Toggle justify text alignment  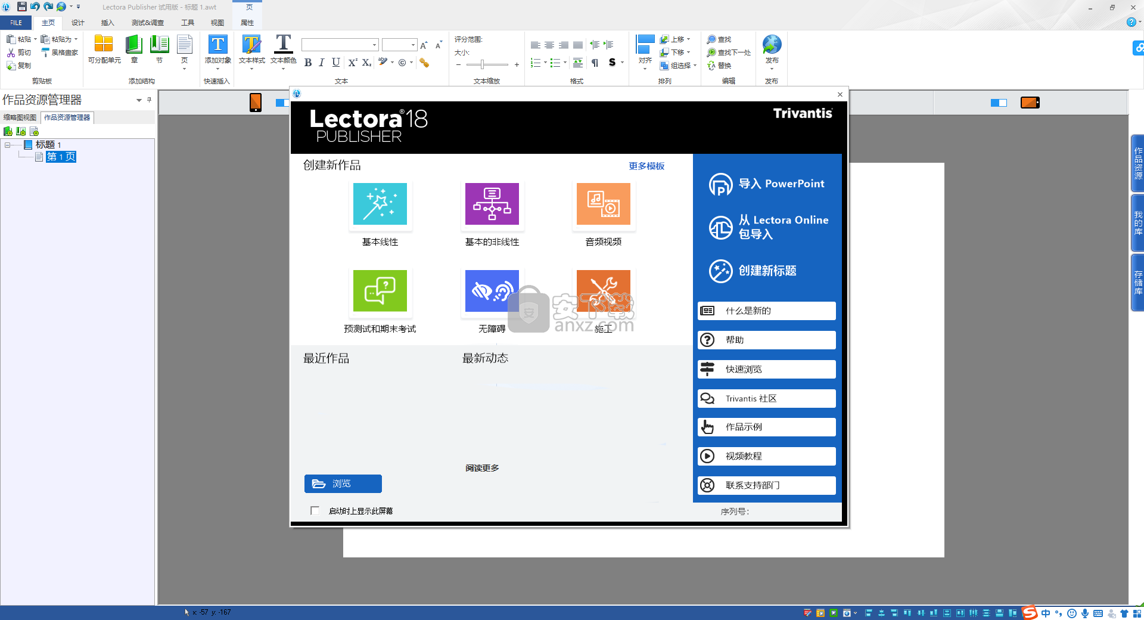coord(578,45)
